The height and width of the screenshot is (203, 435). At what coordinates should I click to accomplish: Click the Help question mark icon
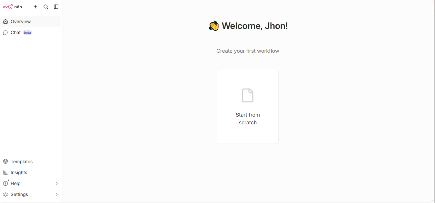tap(5, 183)
